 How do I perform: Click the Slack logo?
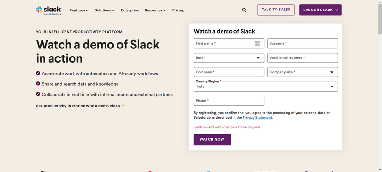click(x=49, y=10)
